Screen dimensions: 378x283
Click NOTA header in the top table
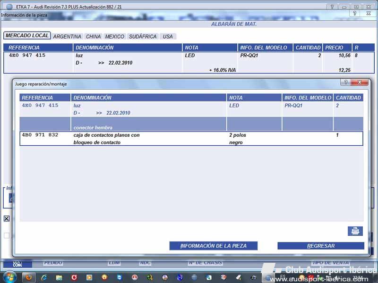click(x=210, y=48)
